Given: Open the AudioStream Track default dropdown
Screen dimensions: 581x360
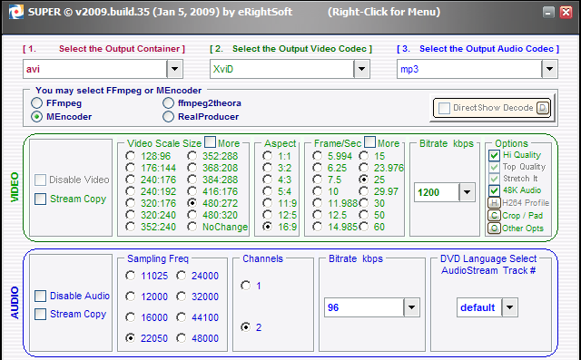Looking at the screenshot, I should click(x=509, y=307).
